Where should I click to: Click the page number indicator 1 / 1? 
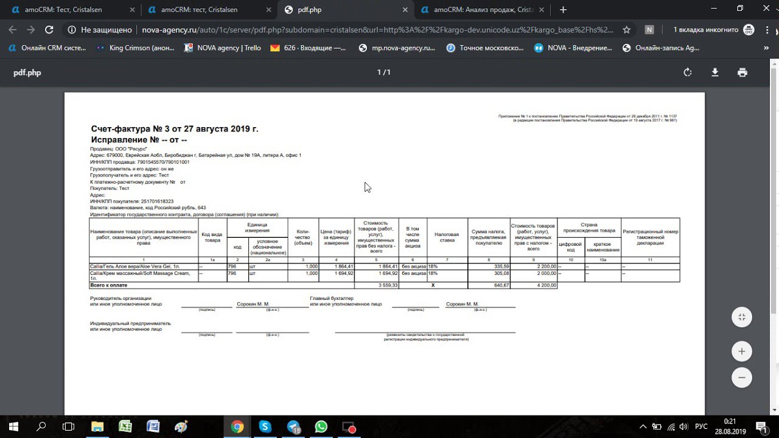[383, 72]
